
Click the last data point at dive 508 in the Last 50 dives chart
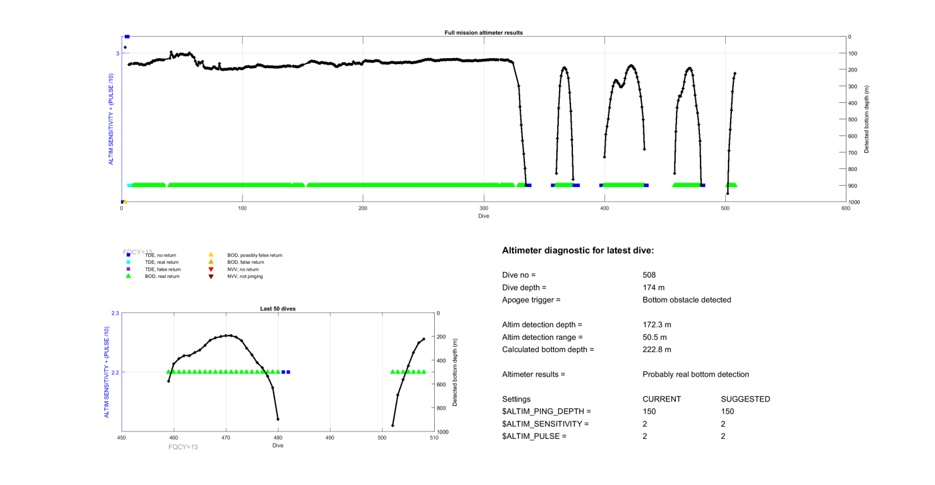click(x=423, y=339)
